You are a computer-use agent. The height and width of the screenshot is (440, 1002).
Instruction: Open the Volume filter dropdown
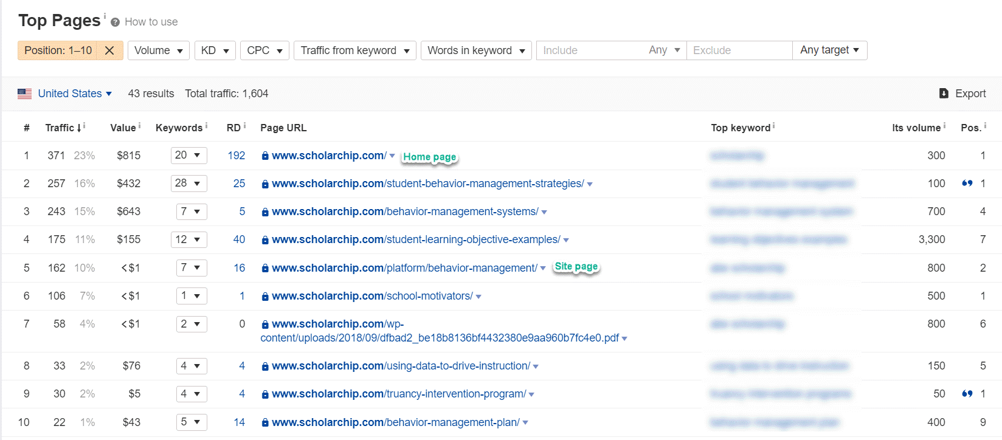point(159,50)
